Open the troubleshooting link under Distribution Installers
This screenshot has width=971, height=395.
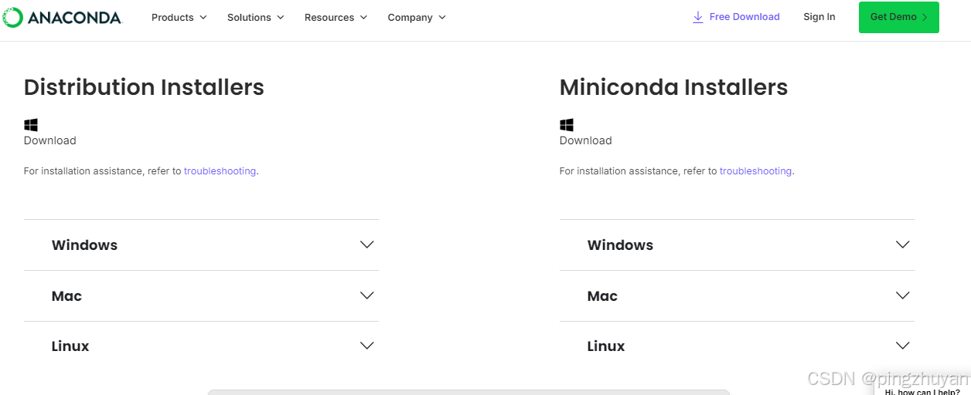tap(220, 171)
